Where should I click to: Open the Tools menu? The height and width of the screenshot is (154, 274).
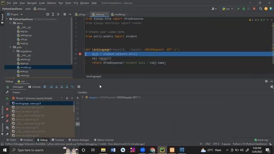[68, 3]
